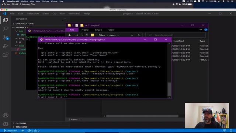
Task: Open VS Code Go menu
Action: (54, 14)
